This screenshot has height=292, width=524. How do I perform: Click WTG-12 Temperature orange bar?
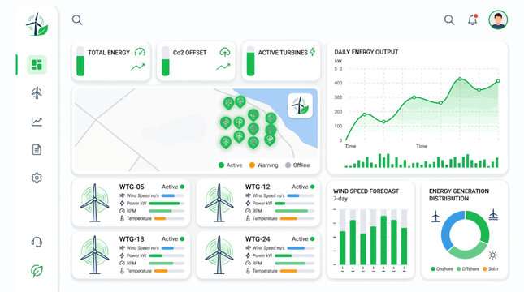pos(288,218)
